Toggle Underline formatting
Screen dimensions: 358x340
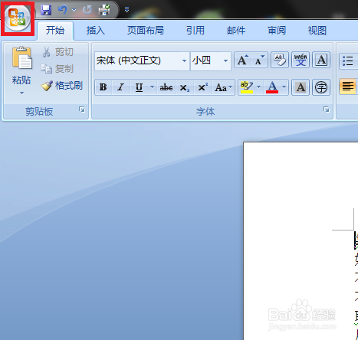pos(140,87)
